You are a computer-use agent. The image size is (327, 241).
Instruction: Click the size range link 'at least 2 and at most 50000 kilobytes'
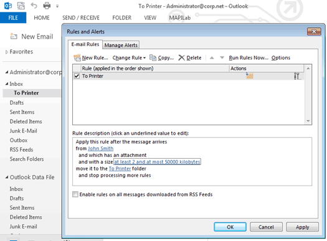click(157, 162)
